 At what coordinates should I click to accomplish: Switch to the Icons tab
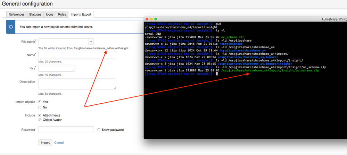click(50, 14)
